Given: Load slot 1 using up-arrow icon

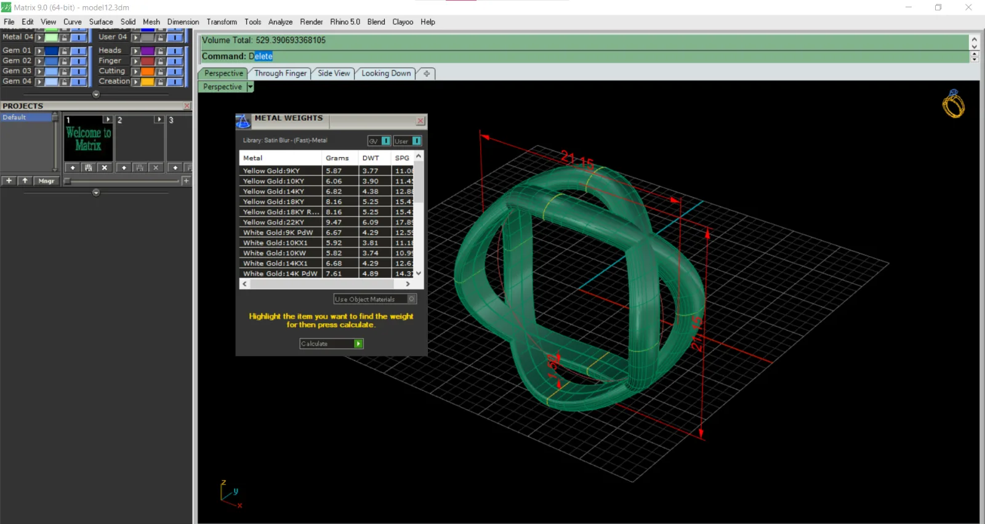Looking at the screenshot, I should [73, 167].
